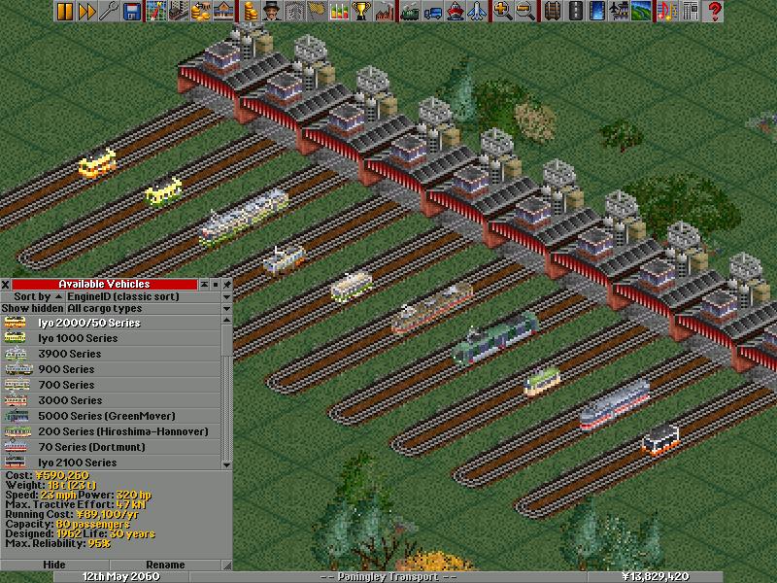Shade the Available Vehicles window
The image size is (777, 583).
(204, 284)
